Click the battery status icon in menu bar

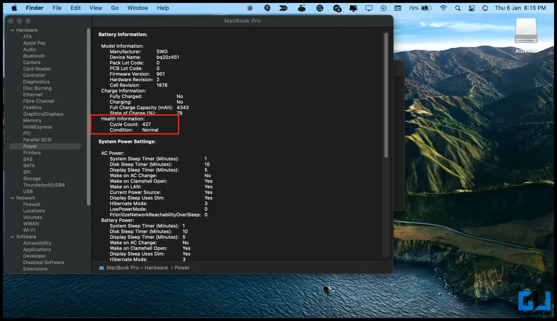[x=426, y=8]
